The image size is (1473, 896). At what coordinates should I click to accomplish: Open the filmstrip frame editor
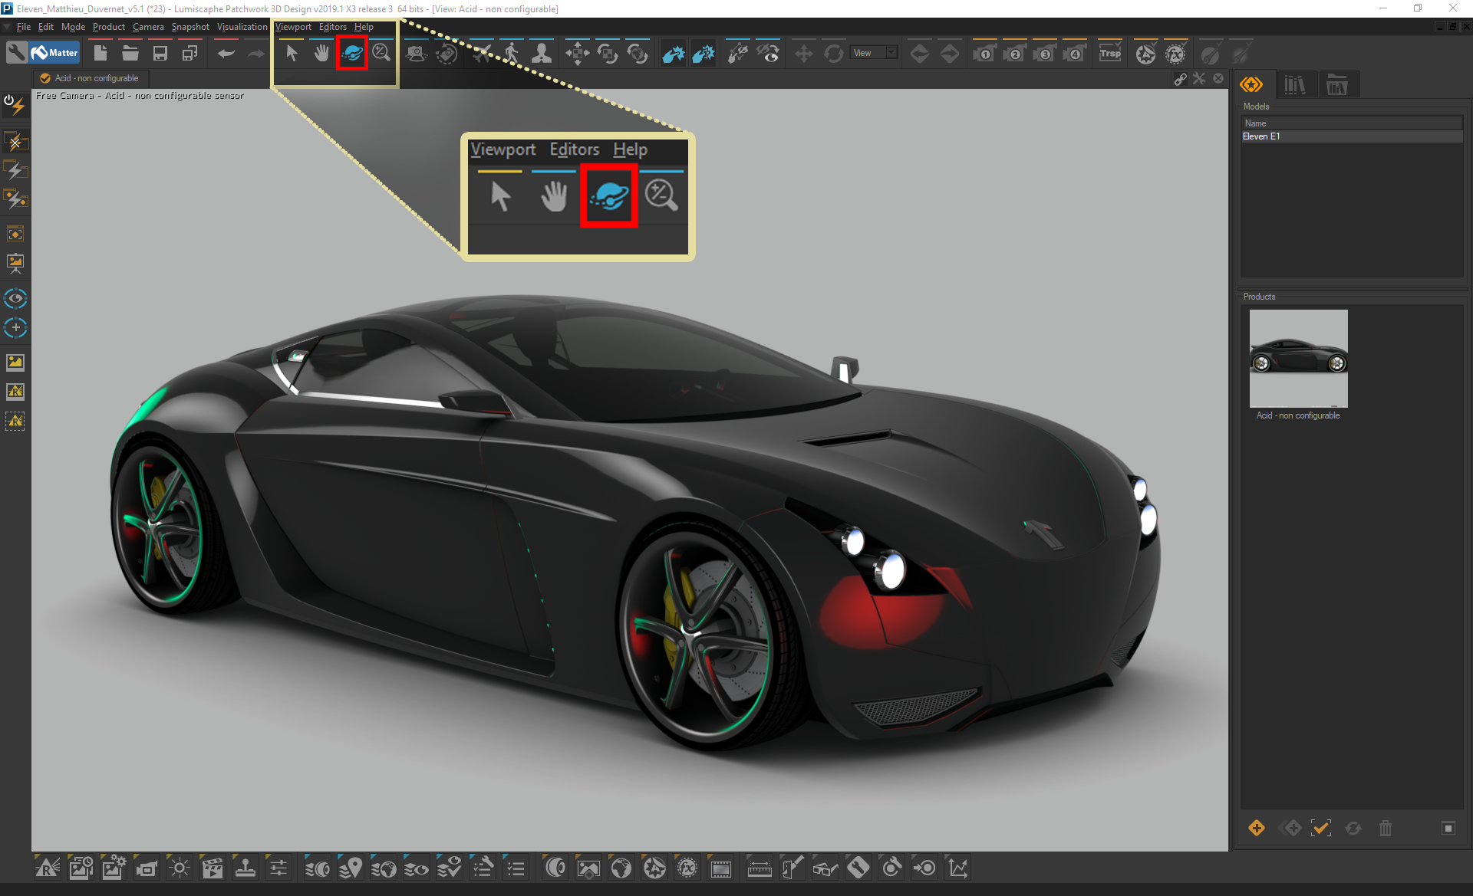tap(720, 868)
